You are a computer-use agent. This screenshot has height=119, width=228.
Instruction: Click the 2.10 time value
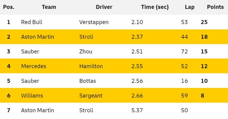point(137,22)
